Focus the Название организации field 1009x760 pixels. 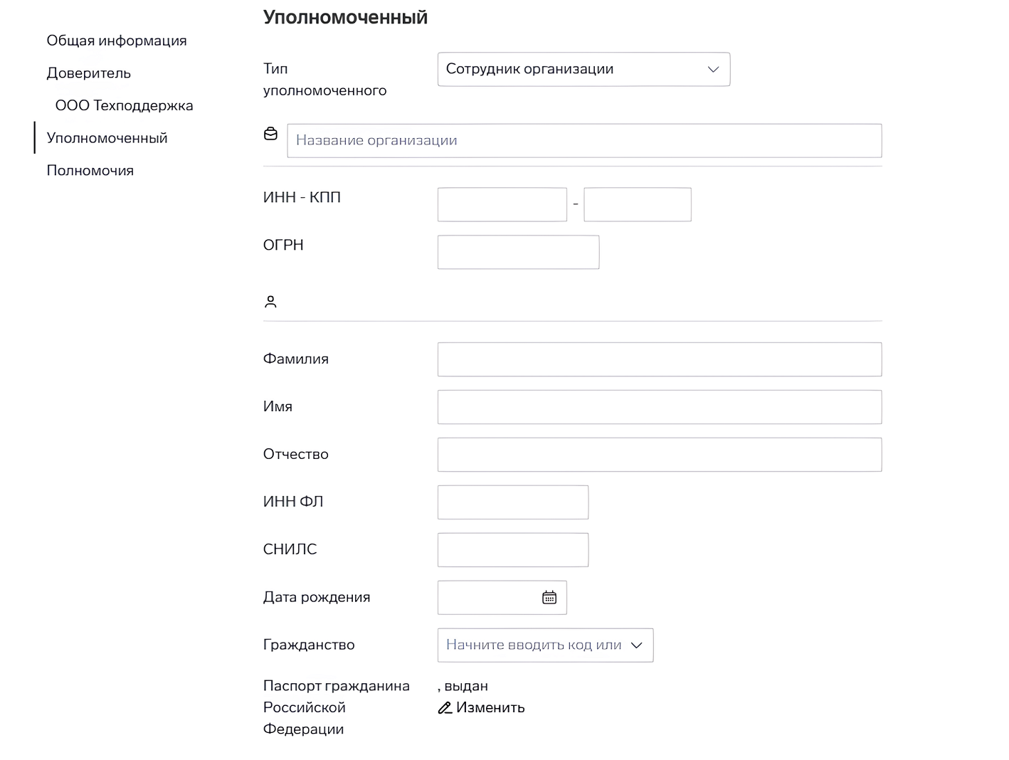(x=584, y=141)
